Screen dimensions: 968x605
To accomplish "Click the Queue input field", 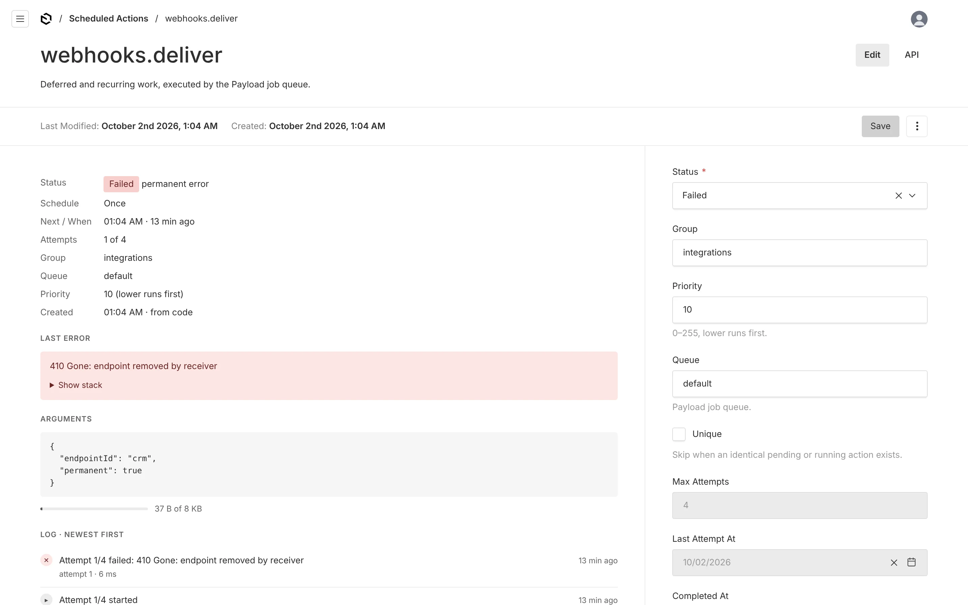I will point(799,384).
